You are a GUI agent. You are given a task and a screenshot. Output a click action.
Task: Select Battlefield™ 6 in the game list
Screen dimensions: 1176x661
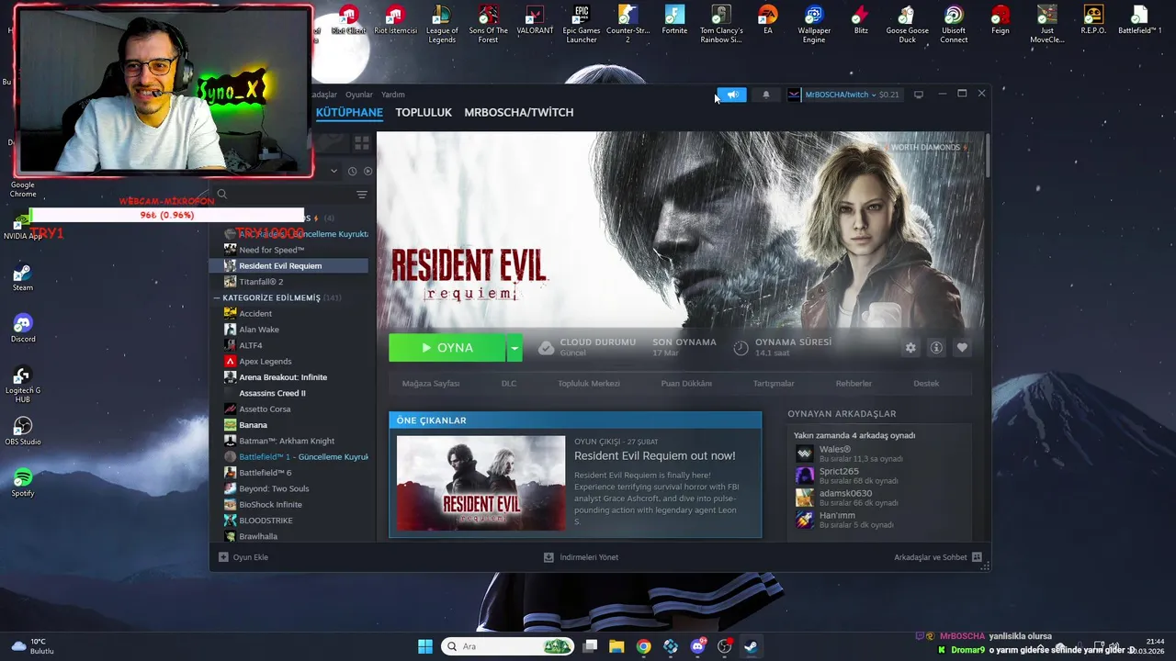pos(265,473)
